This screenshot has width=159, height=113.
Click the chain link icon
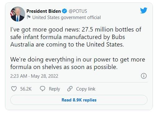[70, 89]
